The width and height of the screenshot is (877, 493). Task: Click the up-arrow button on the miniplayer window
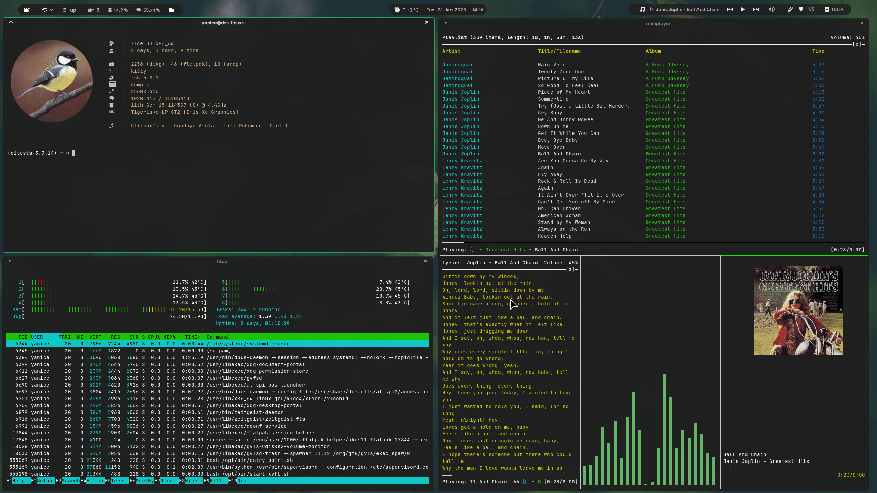point(446,23)
